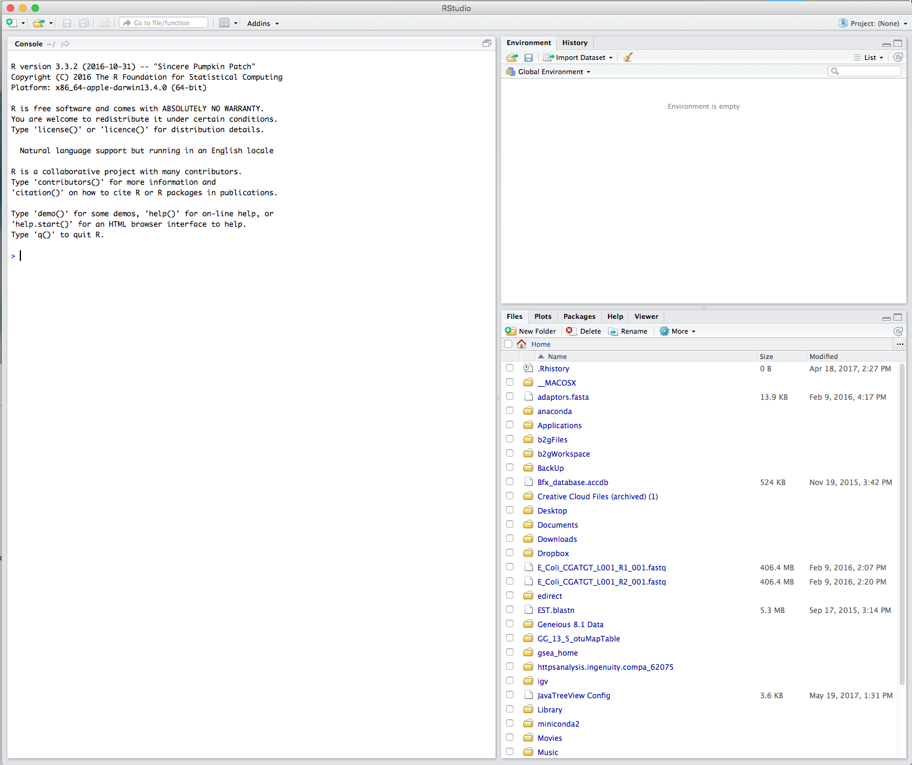
Task: Switch to the Viewer tab
Action: (x=646, y=316)
